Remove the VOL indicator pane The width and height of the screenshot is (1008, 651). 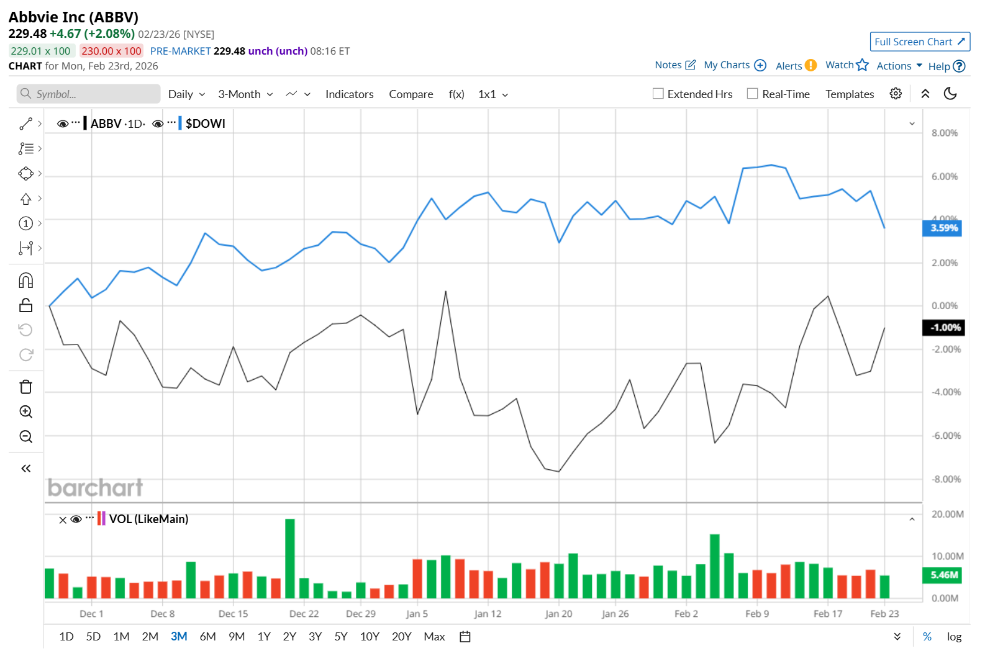click(63, 520)
